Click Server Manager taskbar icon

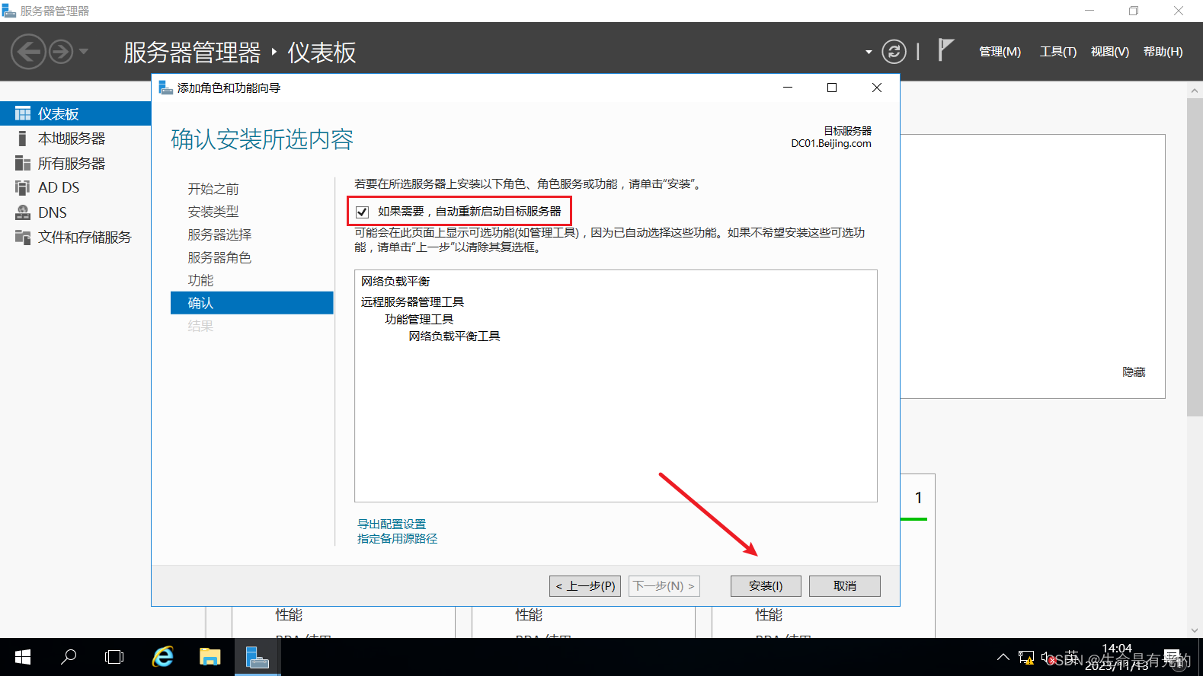click(x=258, y=657)
